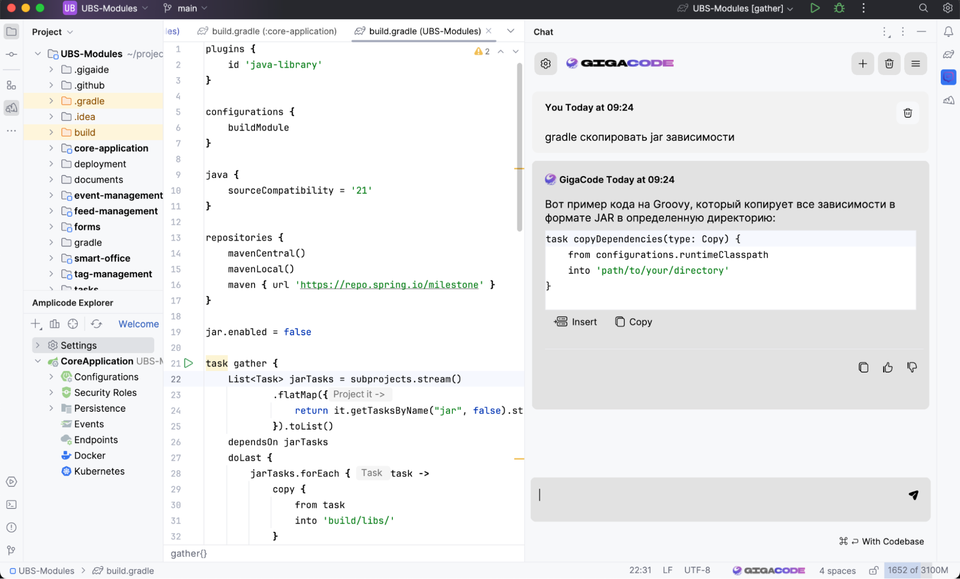Screen dimensions: 960x579
Task: Toggle visibility of .github folder
Action: (51, 85)
